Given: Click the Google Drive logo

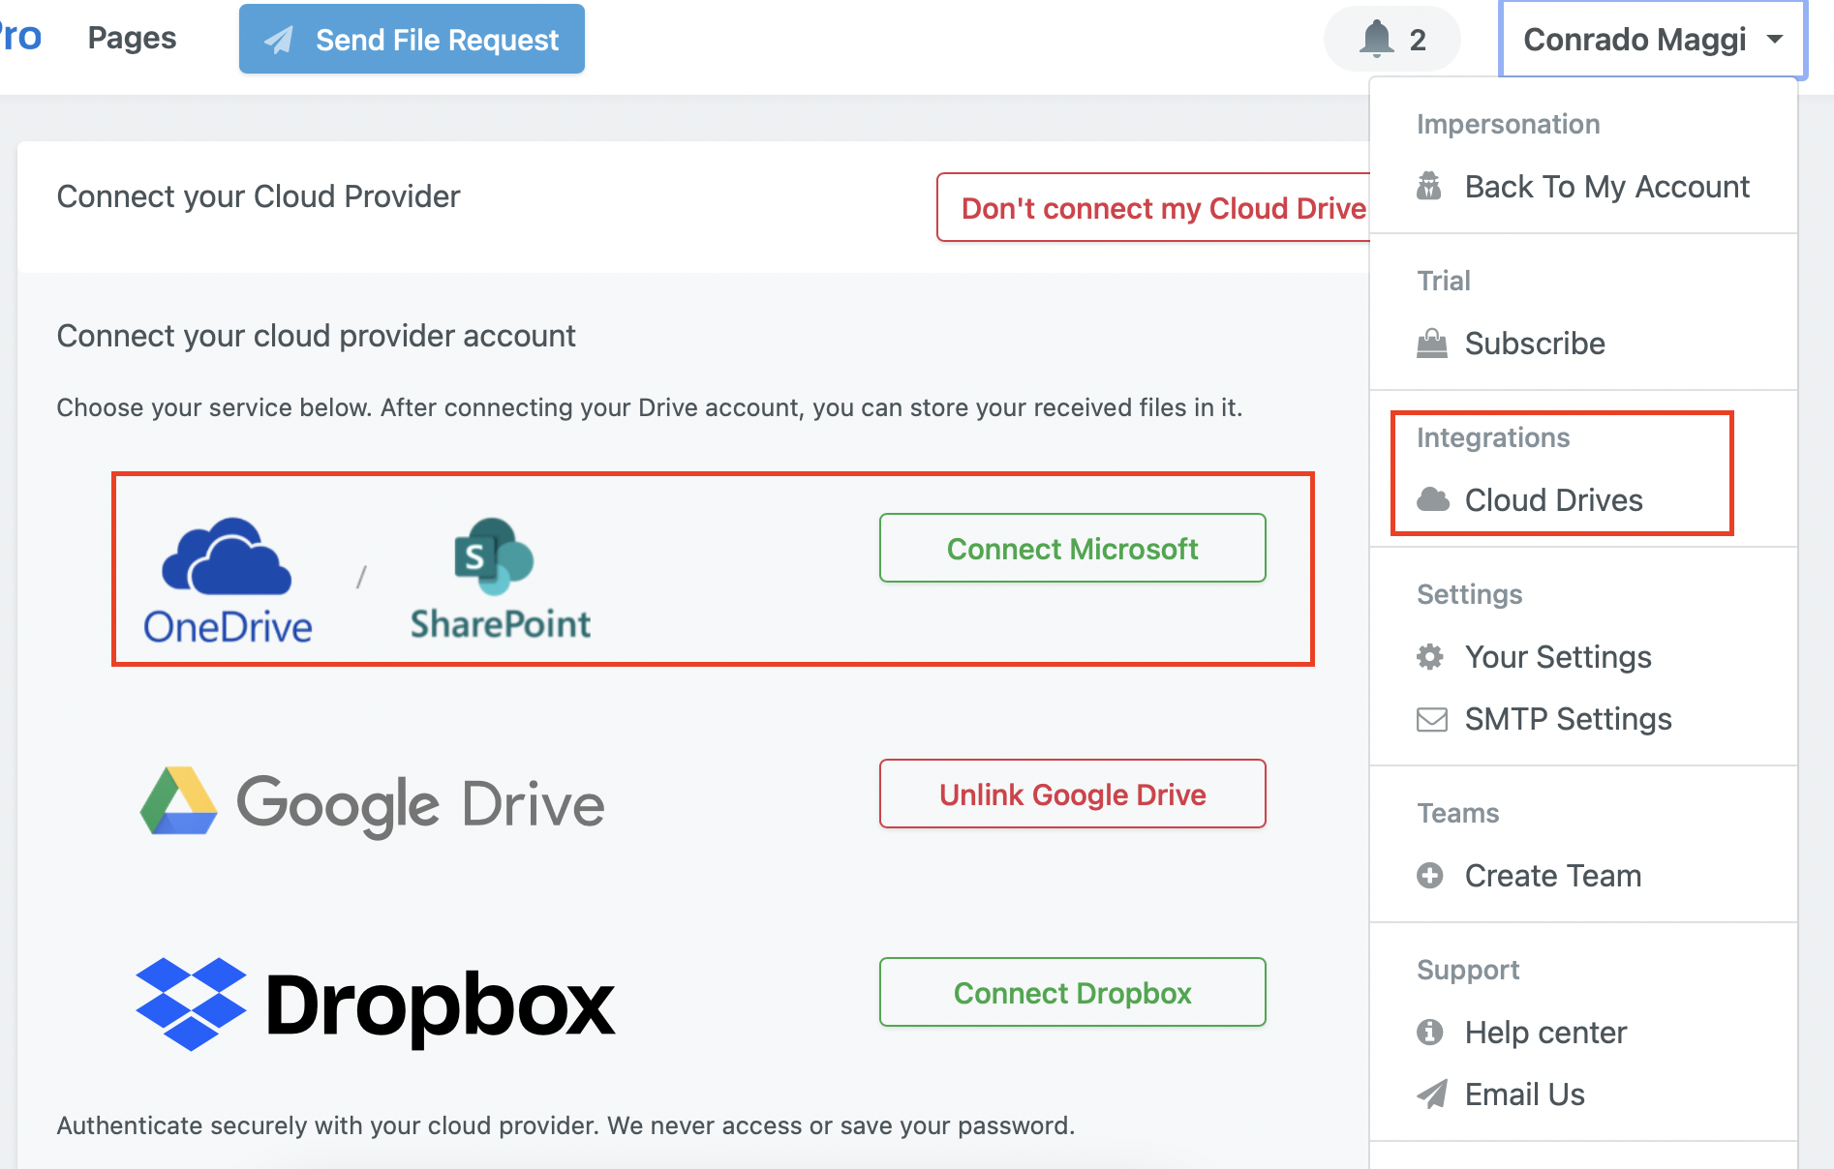Looking at the screenshot, I should 373,802.
